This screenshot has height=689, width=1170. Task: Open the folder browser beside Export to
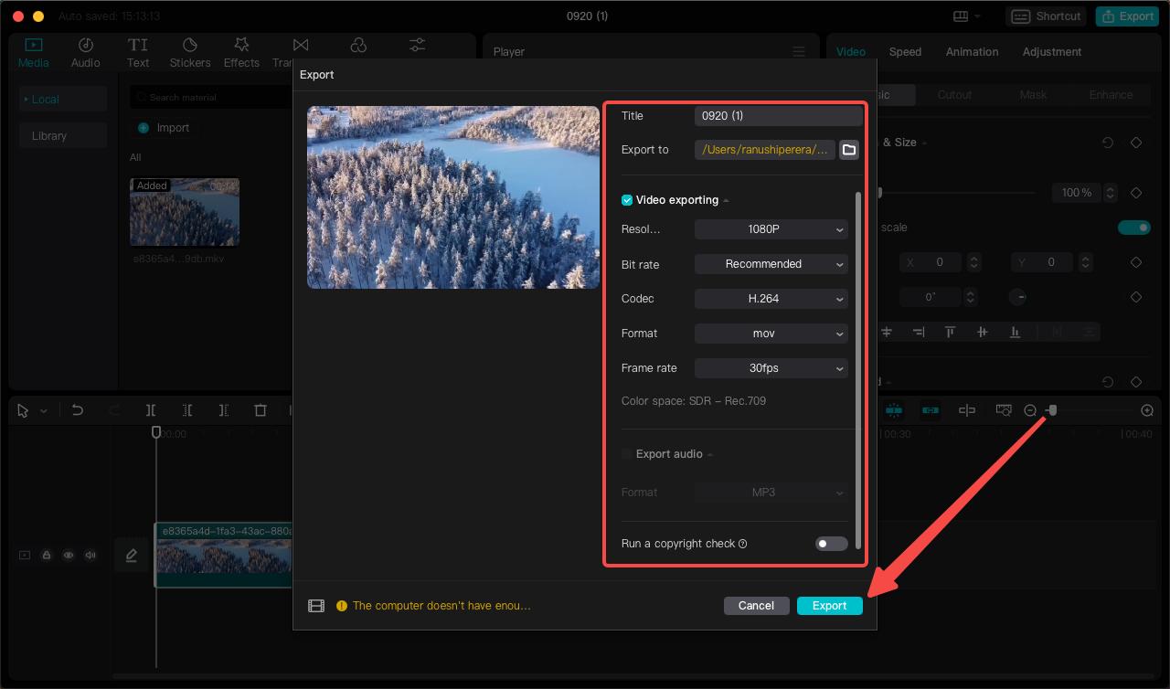(848, 149)
